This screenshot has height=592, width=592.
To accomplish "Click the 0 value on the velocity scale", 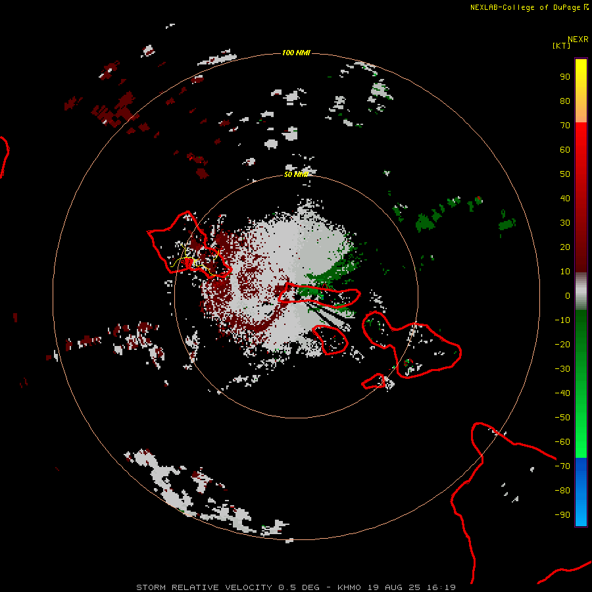I will point(568,296).
